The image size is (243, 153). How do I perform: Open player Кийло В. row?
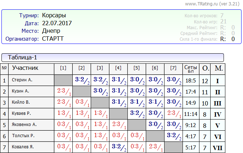coord(21,103)
